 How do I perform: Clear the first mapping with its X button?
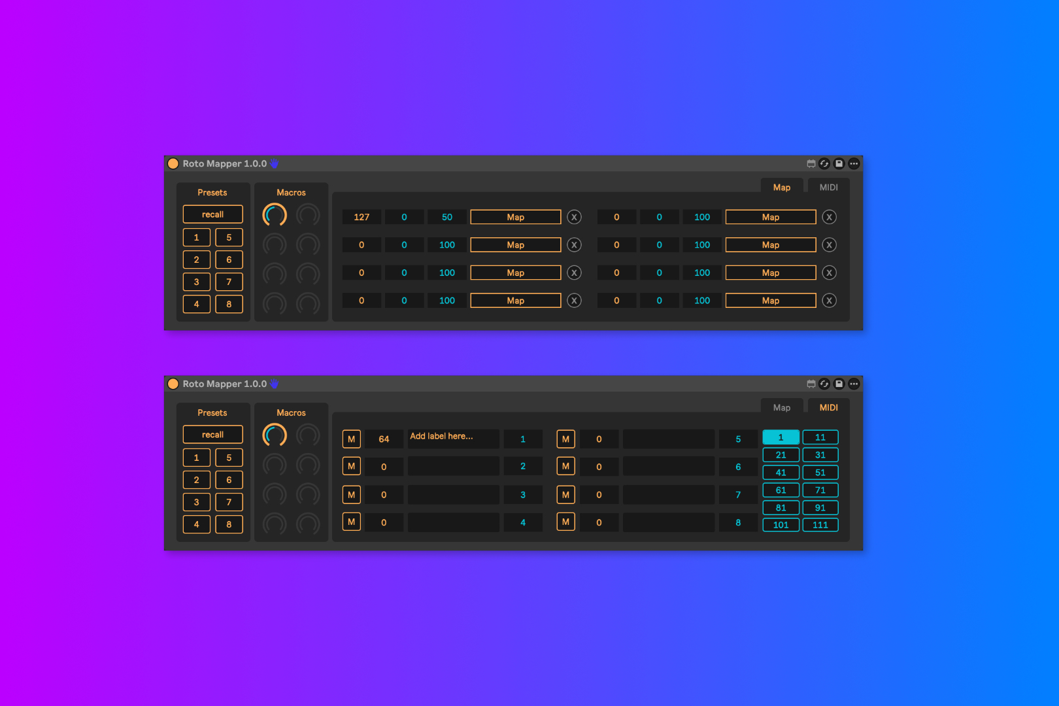coord(574,217)
